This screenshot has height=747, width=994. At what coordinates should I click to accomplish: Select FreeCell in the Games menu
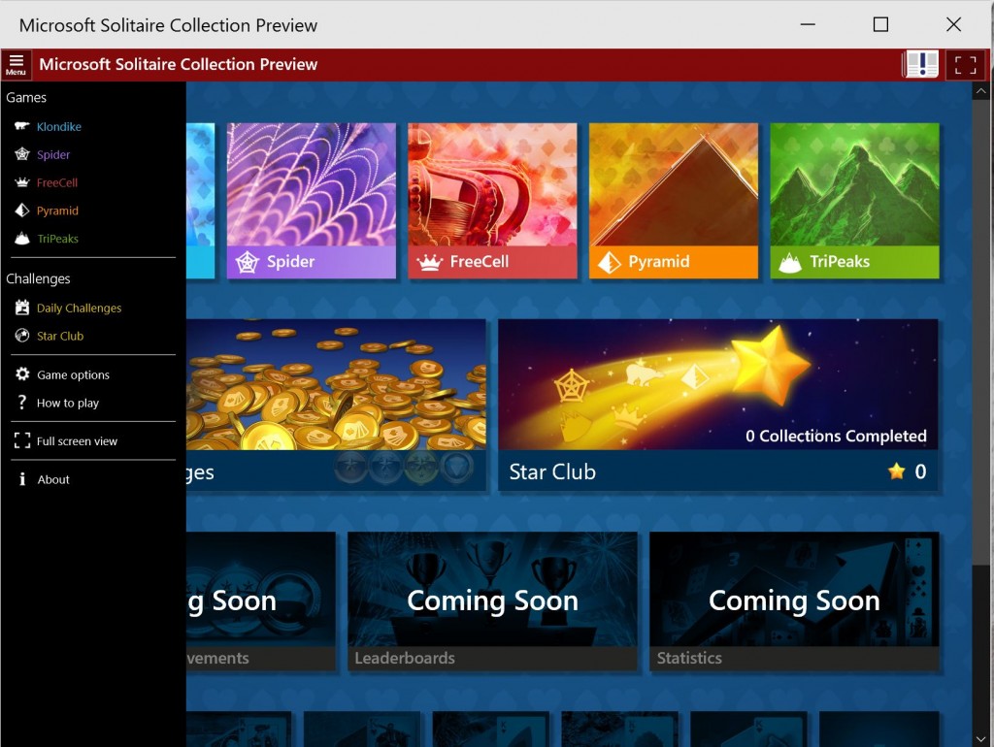pos(57,182)
